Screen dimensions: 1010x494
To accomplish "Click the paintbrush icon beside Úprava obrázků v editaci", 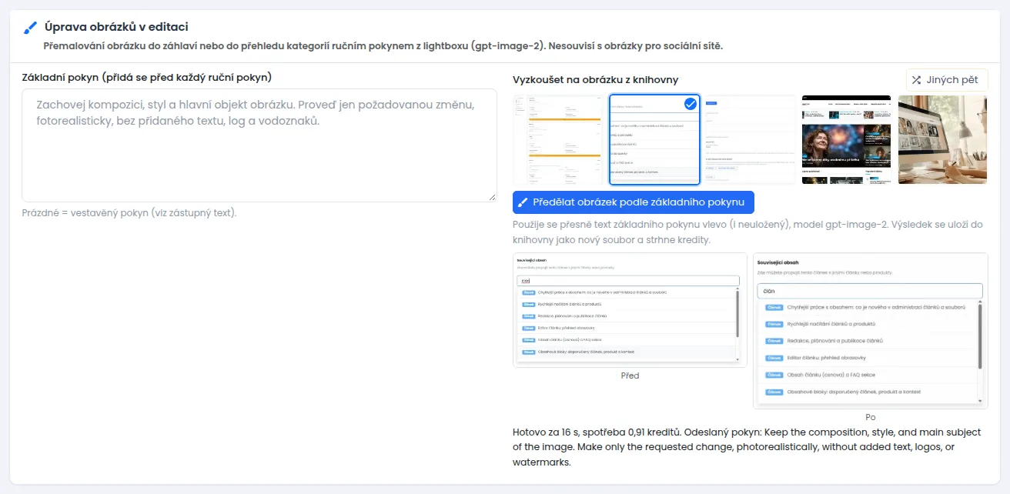I will tap(30, 28).
